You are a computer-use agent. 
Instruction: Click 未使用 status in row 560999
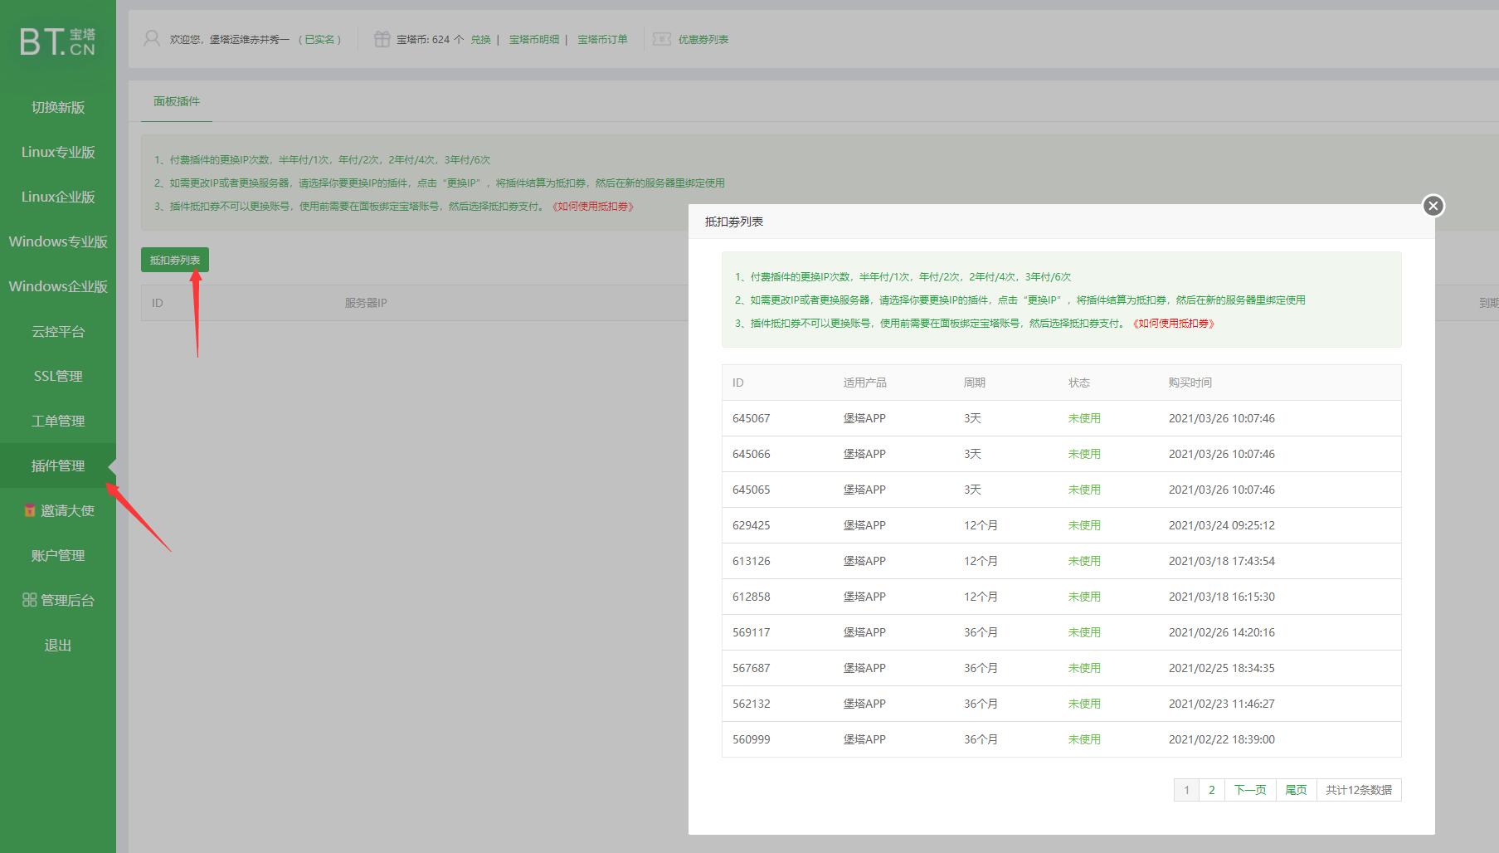coord(1084,739)
